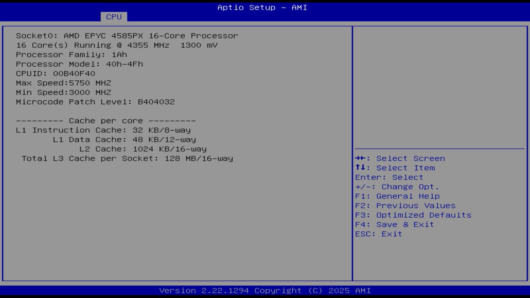Select the Min Speed: 3000 MHZ entry
The height and width of the screenshot is (298, 530).
click(x=63, y=92)
